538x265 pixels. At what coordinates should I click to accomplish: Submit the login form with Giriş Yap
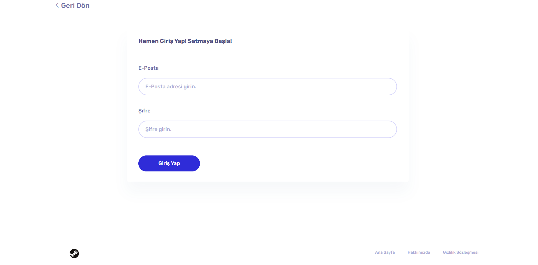click(x=169, y=163)
